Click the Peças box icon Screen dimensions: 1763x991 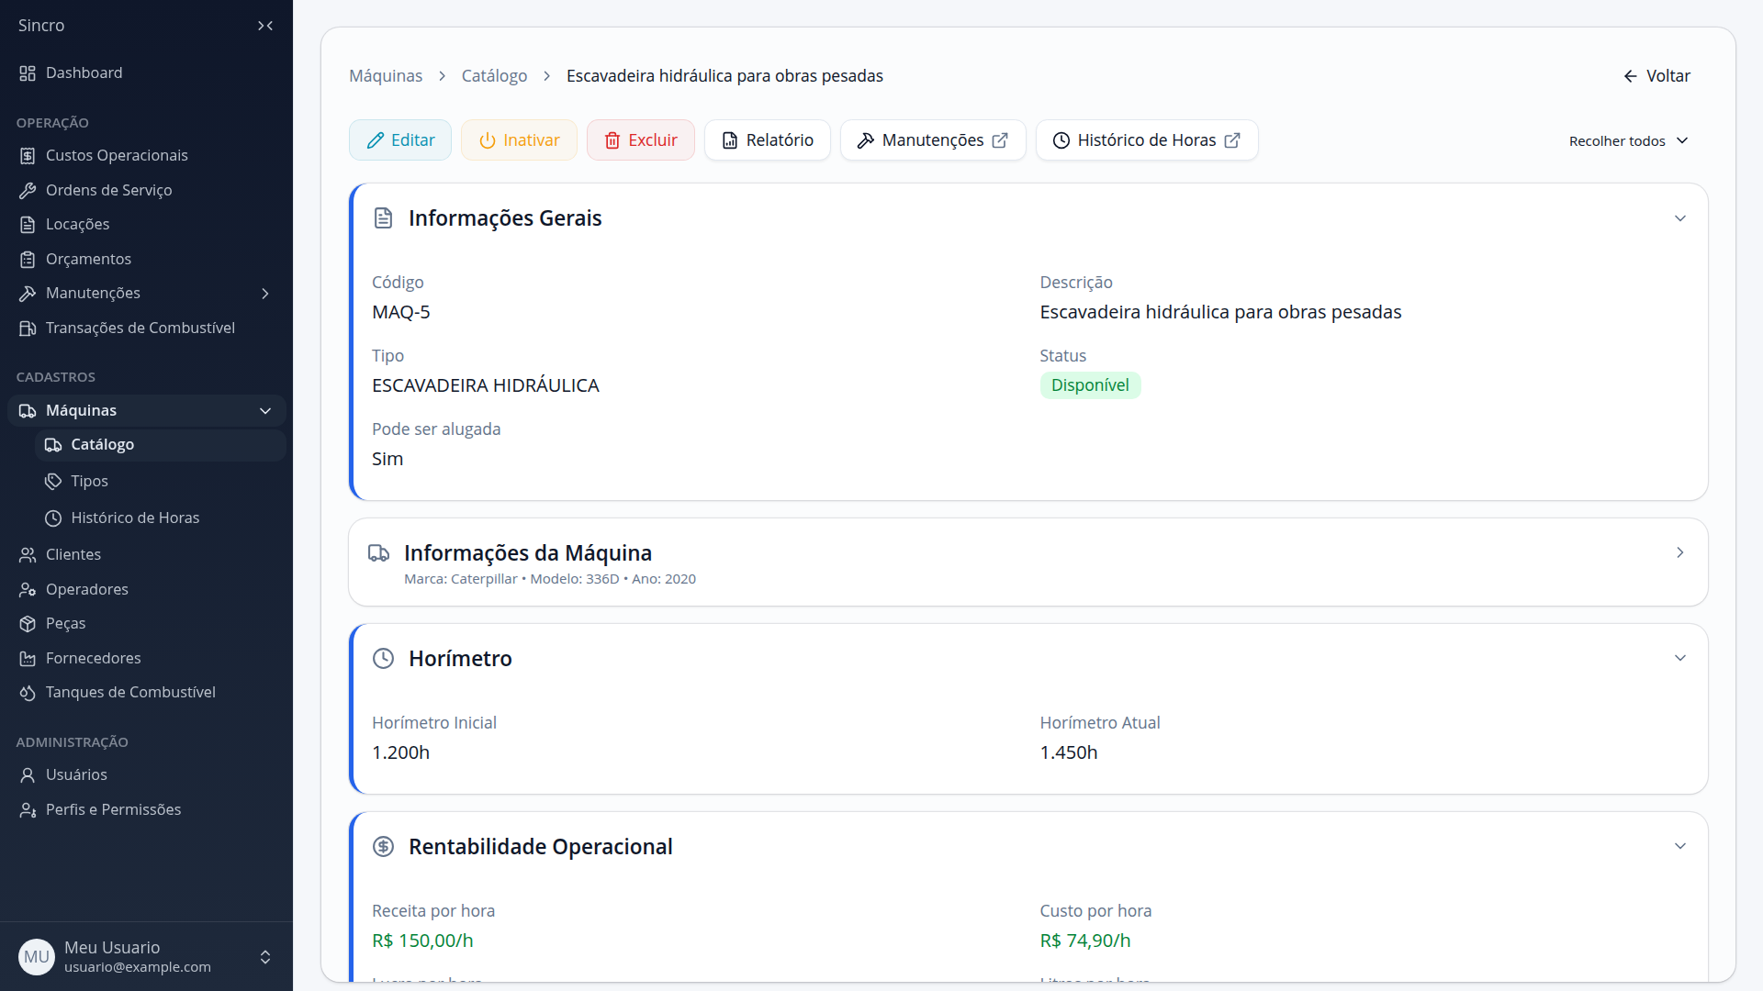[28, 624]
